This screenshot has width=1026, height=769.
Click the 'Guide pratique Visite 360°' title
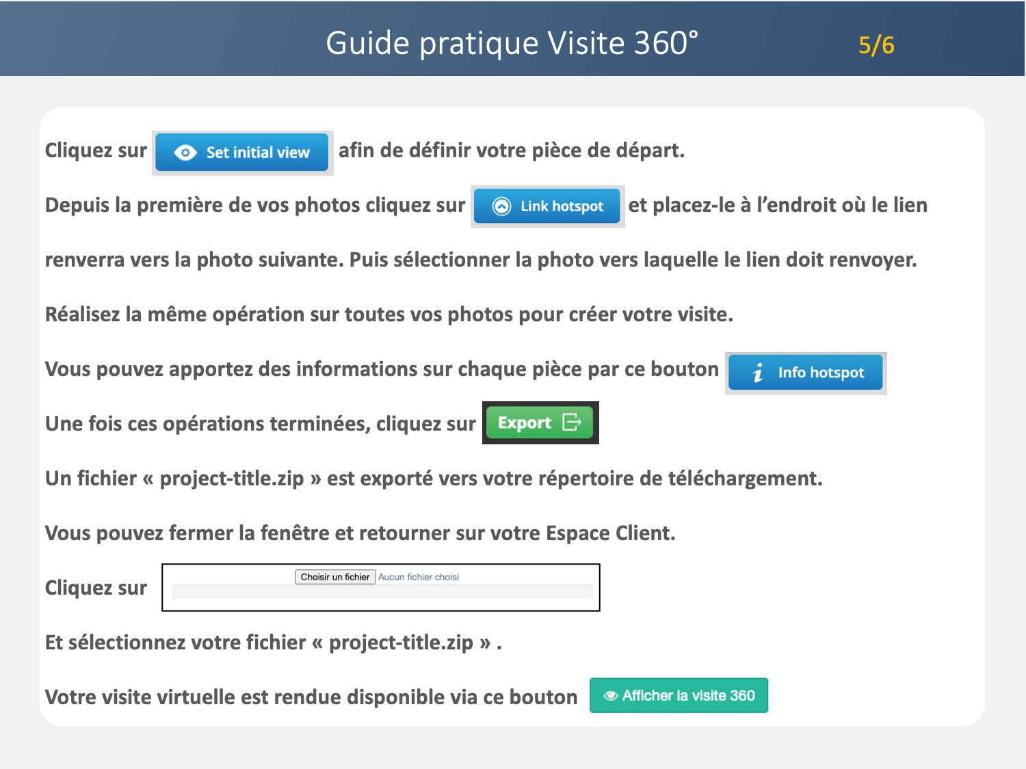pos(512,43)
